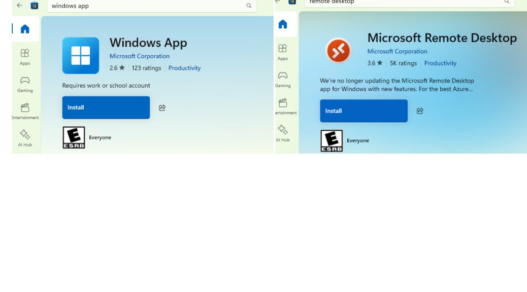Click the 'Microsoft Remote Desktop' title
Viewport: 527px width, 292px height.
[x=442, y=38]
